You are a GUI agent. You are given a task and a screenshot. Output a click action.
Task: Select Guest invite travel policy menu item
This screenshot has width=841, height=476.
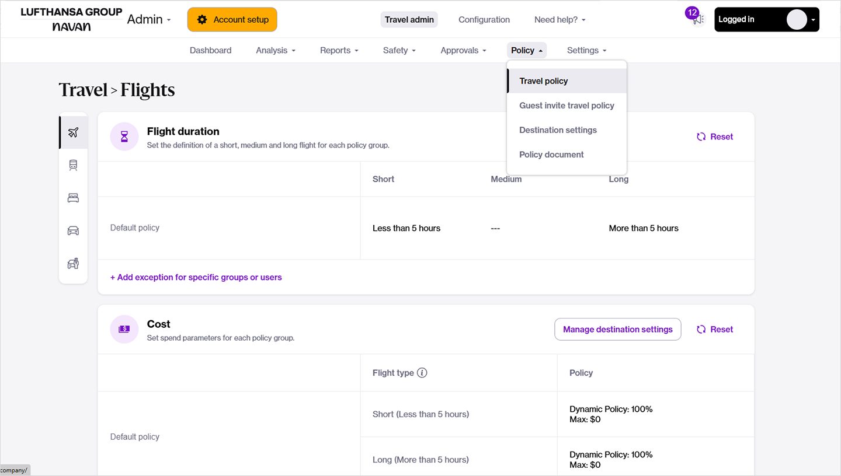[567, 106]
